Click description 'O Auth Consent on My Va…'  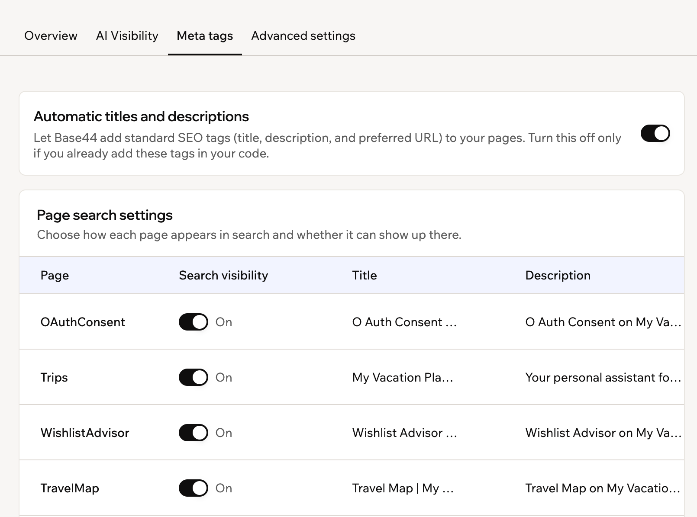pyautogui.click(x=603, y=322)
